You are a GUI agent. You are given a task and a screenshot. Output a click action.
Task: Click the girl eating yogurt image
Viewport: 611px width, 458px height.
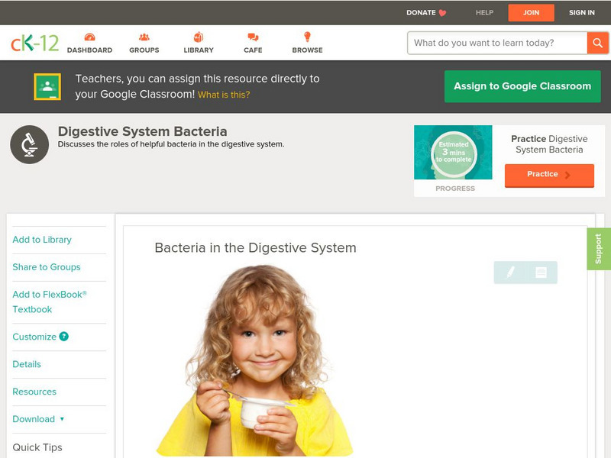point(255,360)
